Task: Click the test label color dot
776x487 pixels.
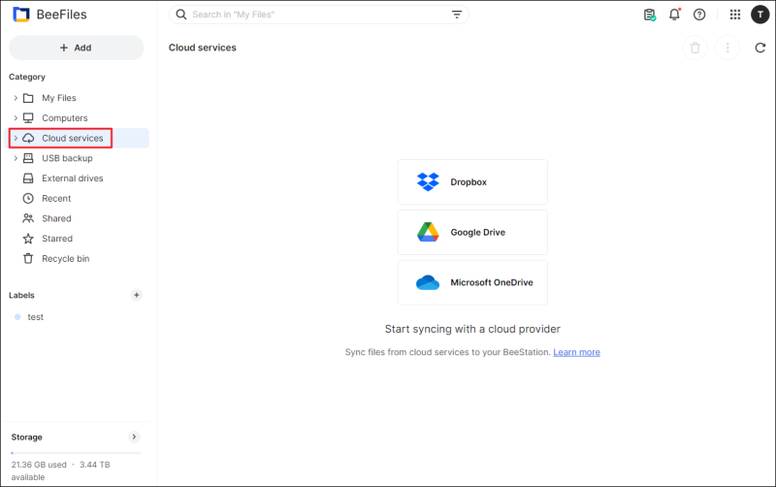Action: (x=17, y=317)
